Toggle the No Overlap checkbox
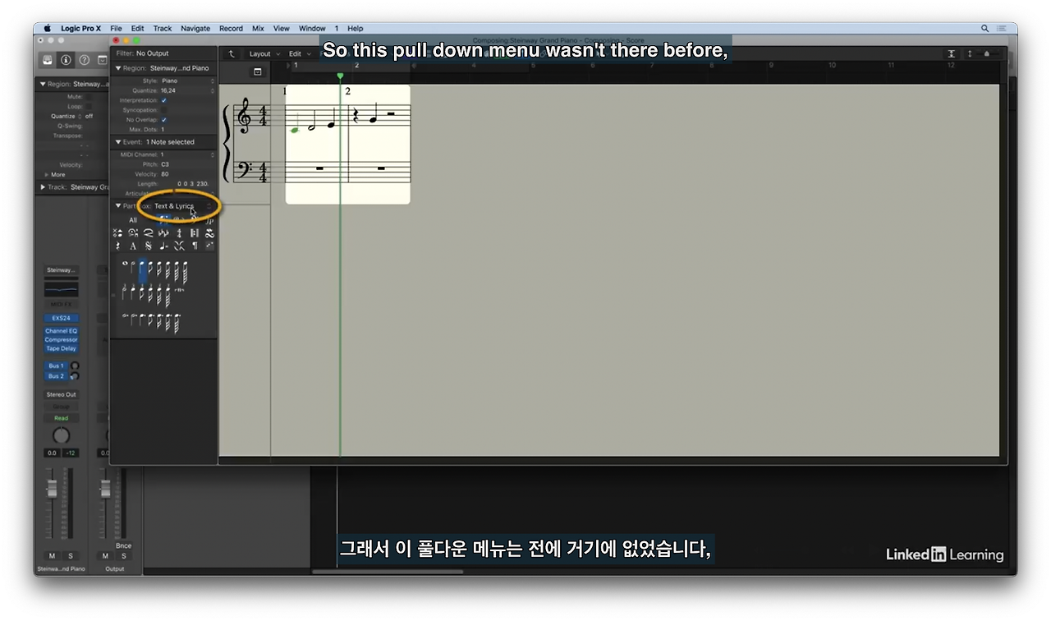 [164, 120]
